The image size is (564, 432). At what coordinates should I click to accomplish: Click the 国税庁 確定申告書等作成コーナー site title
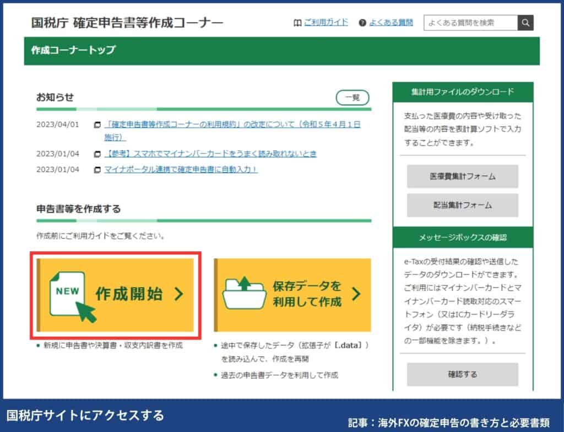coord(127,23)
